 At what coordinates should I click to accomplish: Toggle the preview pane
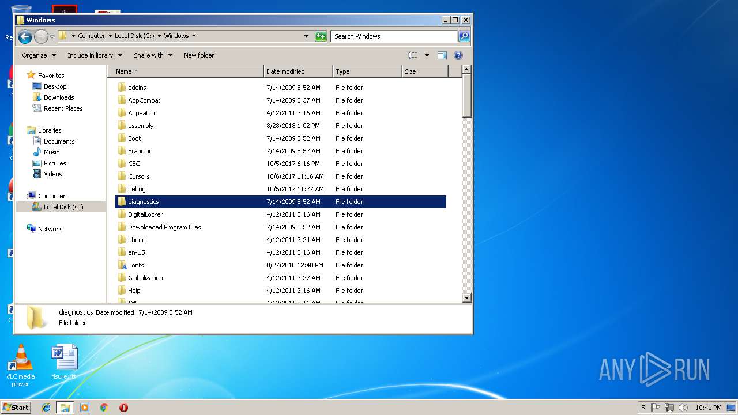click(x=442, y=55)
